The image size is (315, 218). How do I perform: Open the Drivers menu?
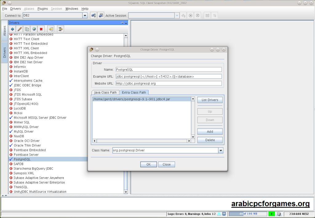pyautogui.click(x=15, y=9)
